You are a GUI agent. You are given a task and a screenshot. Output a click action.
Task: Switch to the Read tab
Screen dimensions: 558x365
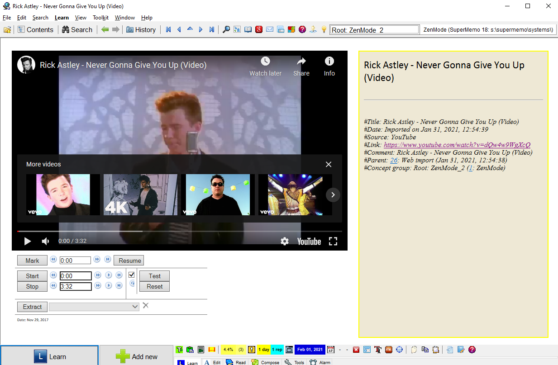coord(236,362)
